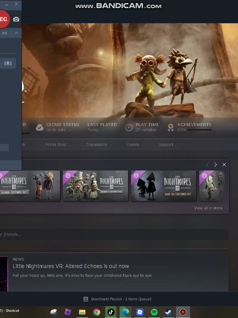Click the Play Time clock icon

pos(129,127)
